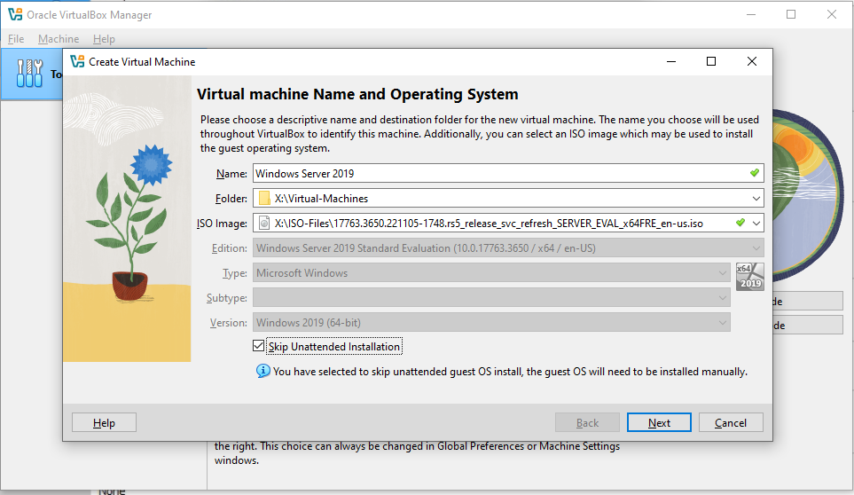Open the Type dropdown showing Microsoft Windows
The width and height of the screenshot is (854, 495).
coord(491,273)
